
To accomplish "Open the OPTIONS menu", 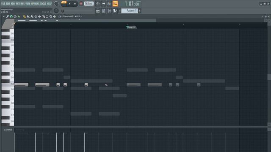I will coord(35,4).
